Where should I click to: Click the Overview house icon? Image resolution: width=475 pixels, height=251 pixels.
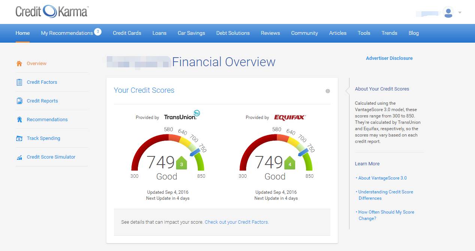(19, 64)
